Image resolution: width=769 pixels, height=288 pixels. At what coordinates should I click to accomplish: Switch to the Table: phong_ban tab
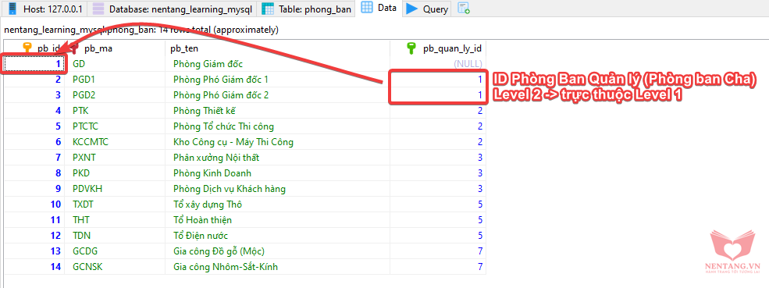[307, 9]
